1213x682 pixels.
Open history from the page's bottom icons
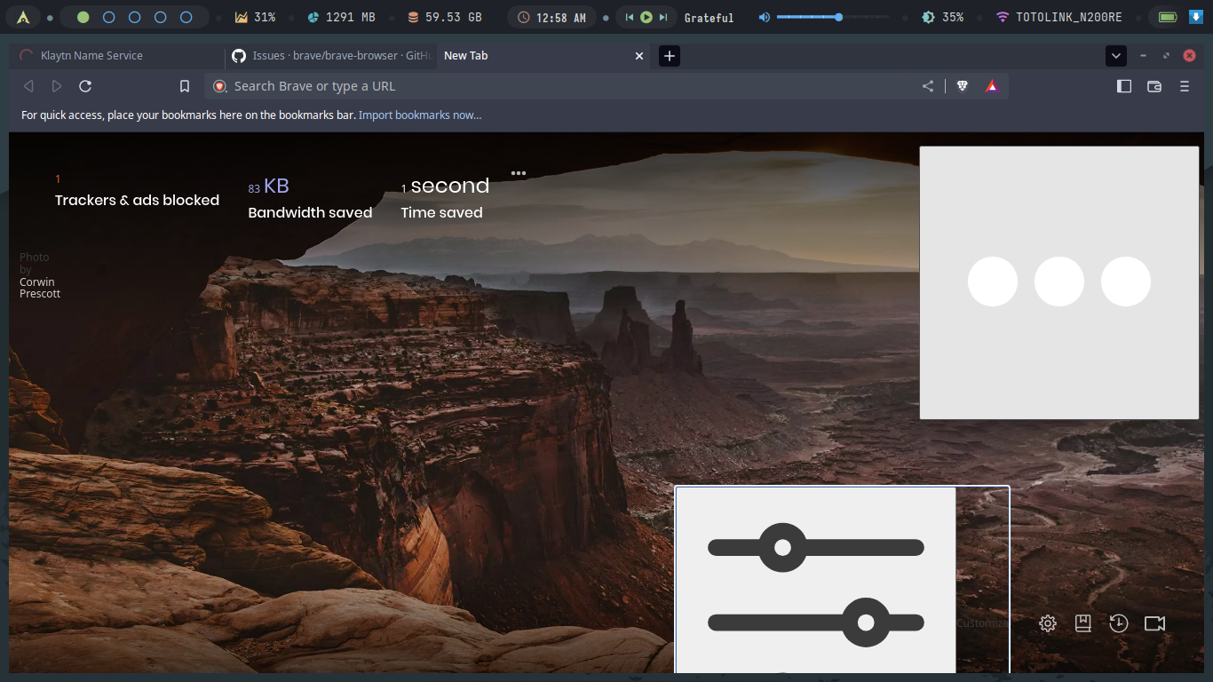1119,623
